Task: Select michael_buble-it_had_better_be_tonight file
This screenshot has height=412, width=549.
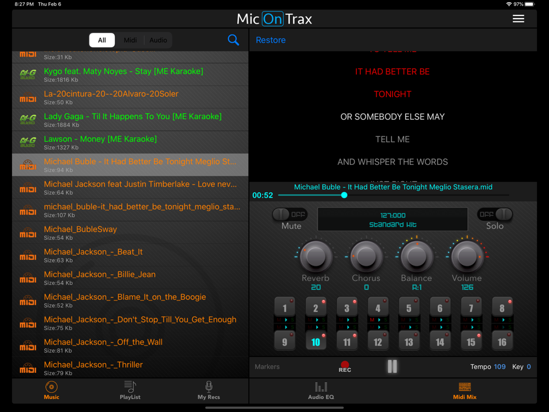Action: (x=130, y=210)
